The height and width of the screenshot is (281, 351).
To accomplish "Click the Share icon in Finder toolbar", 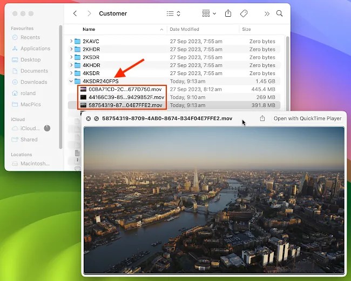I will click(x=228, y=14).
